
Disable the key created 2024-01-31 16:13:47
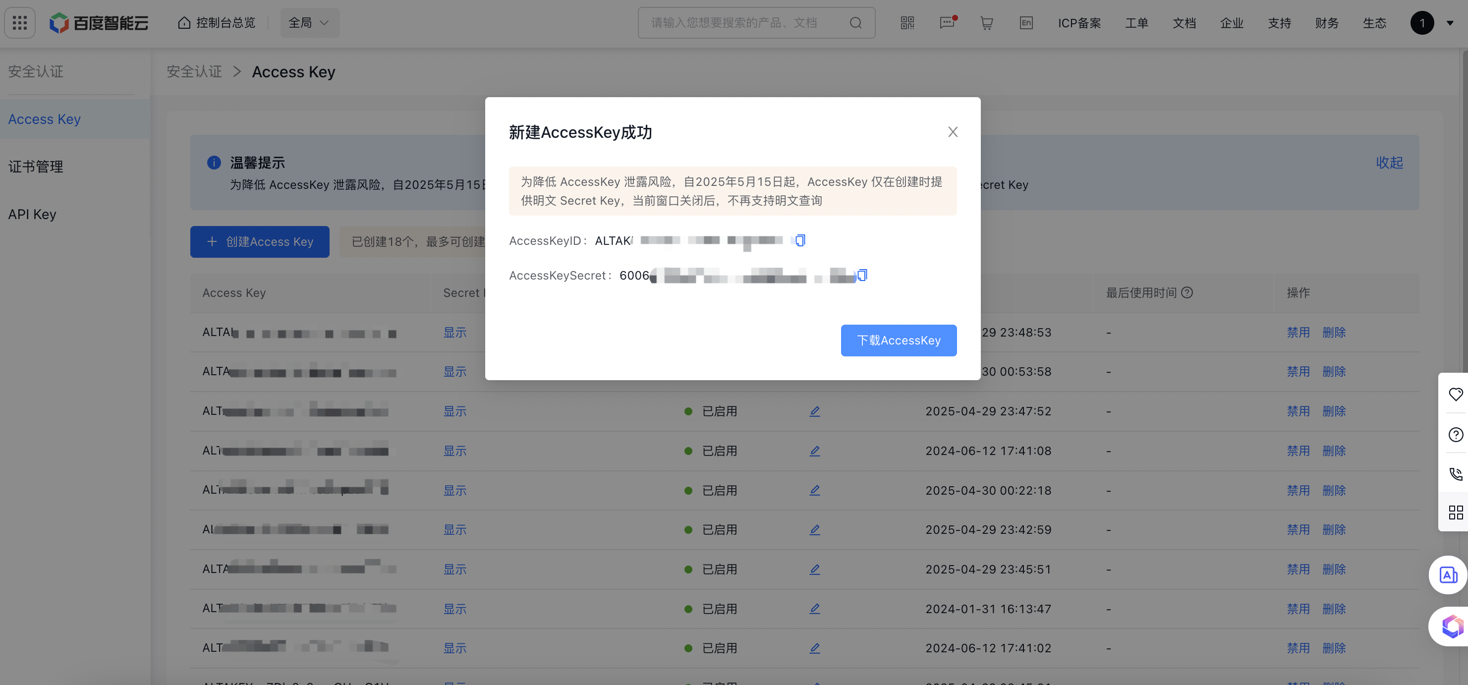1298,609
